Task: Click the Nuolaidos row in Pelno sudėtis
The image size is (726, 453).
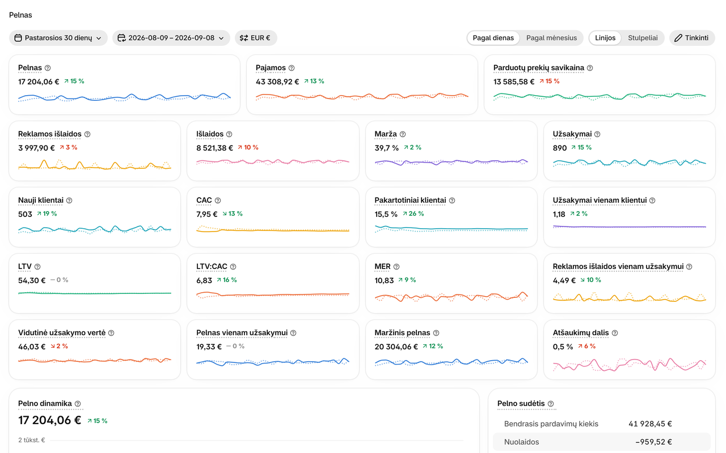Action: point(602,442)
